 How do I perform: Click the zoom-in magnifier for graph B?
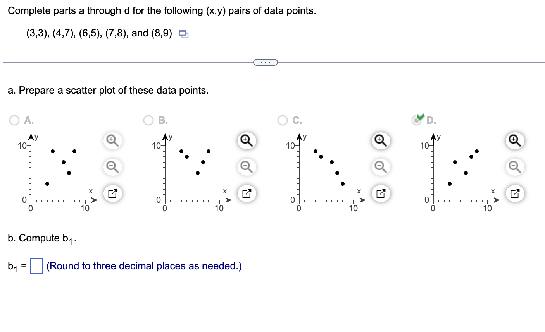tap(247, 141)
